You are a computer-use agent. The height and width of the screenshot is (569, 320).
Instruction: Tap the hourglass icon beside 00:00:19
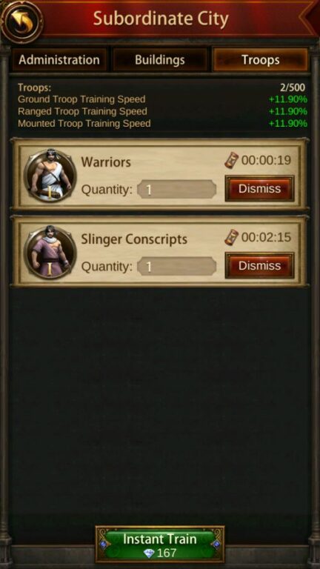231,160
